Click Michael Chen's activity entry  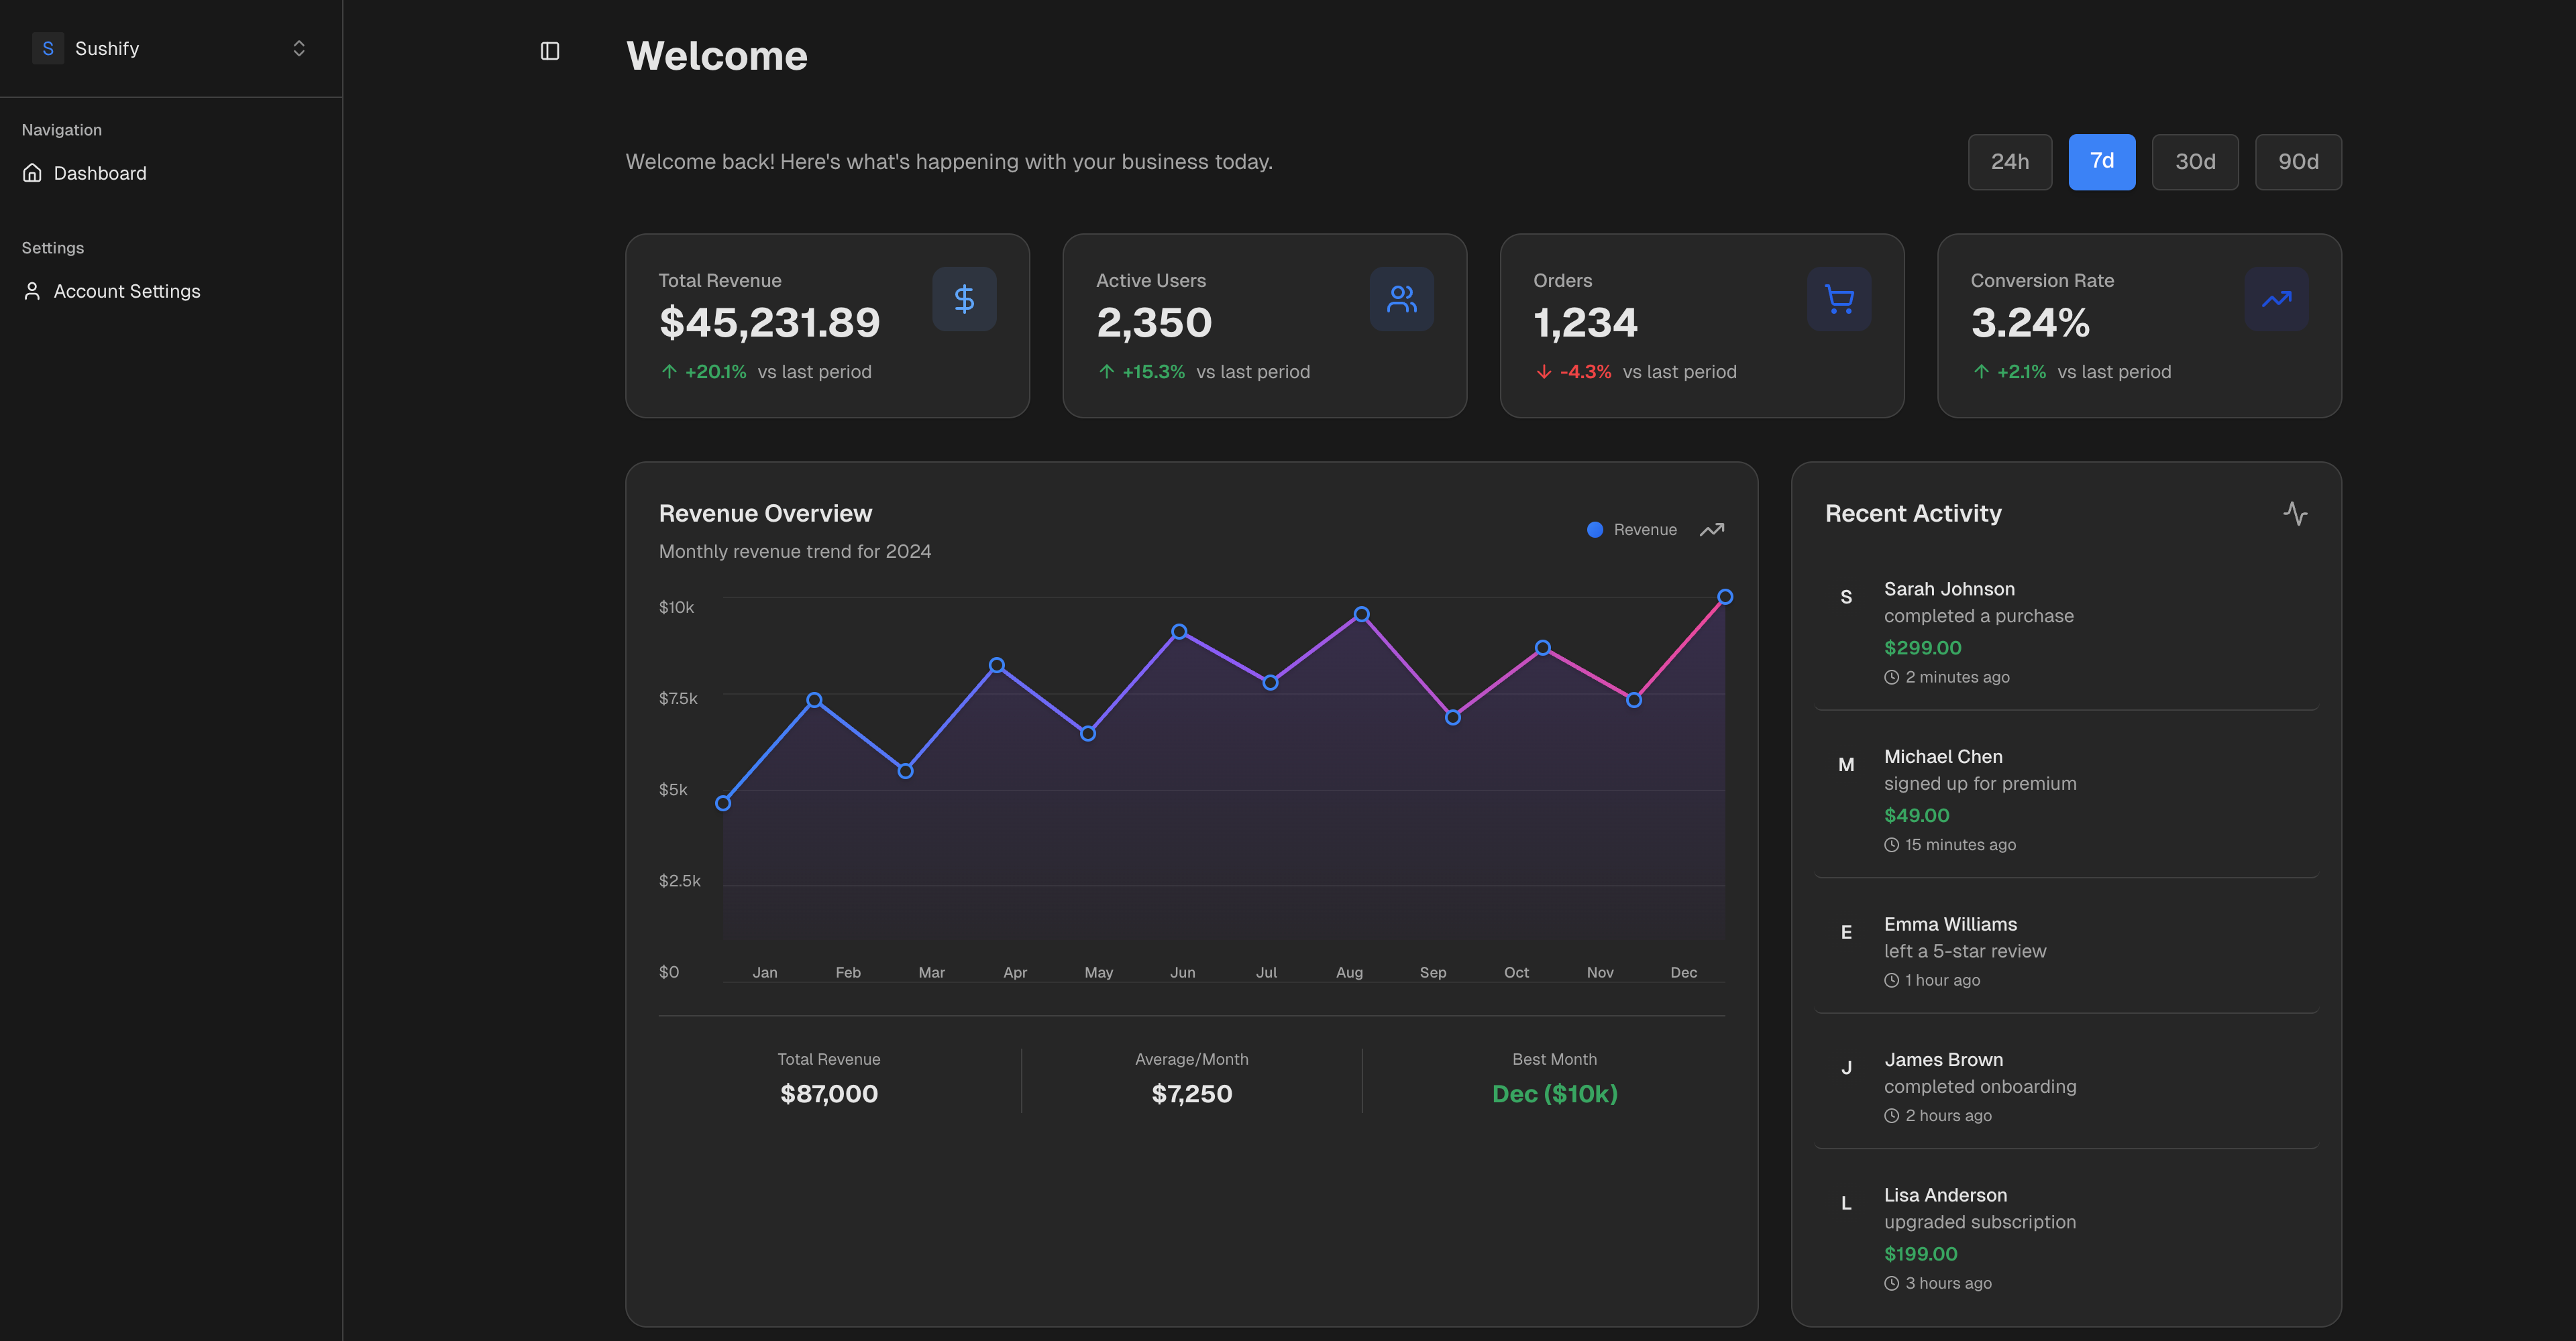point(2065,799)
